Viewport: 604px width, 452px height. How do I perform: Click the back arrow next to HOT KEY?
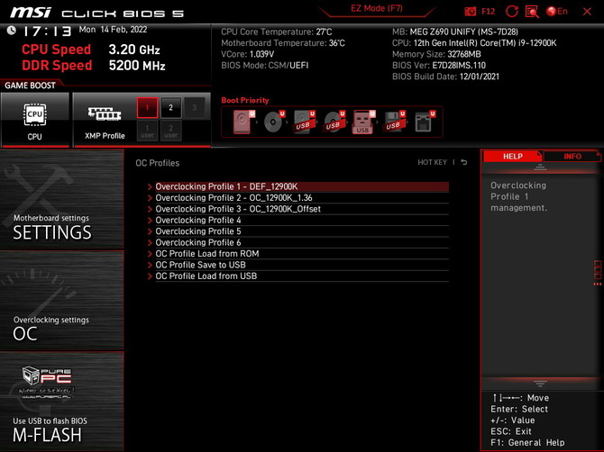(464, 162)
